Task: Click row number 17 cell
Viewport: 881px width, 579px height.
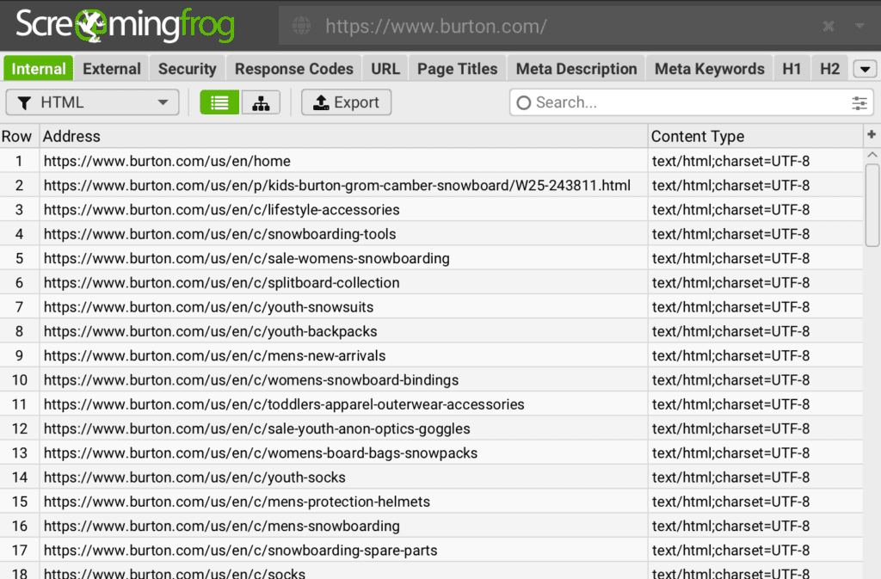Action: [19, 551]
